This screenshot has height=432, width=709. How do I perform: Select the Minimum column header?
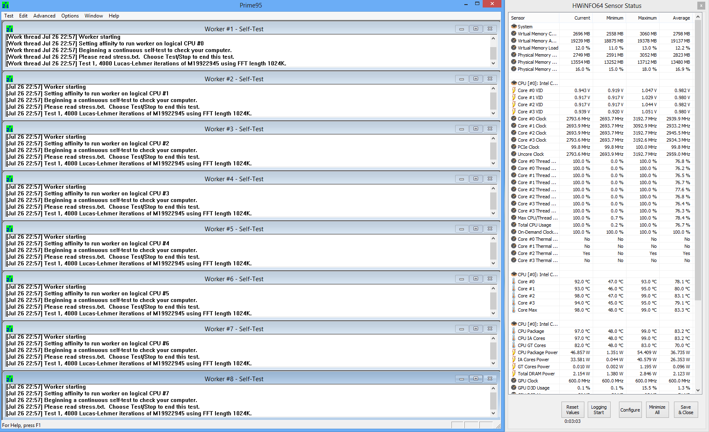click(x=609, y=18)
